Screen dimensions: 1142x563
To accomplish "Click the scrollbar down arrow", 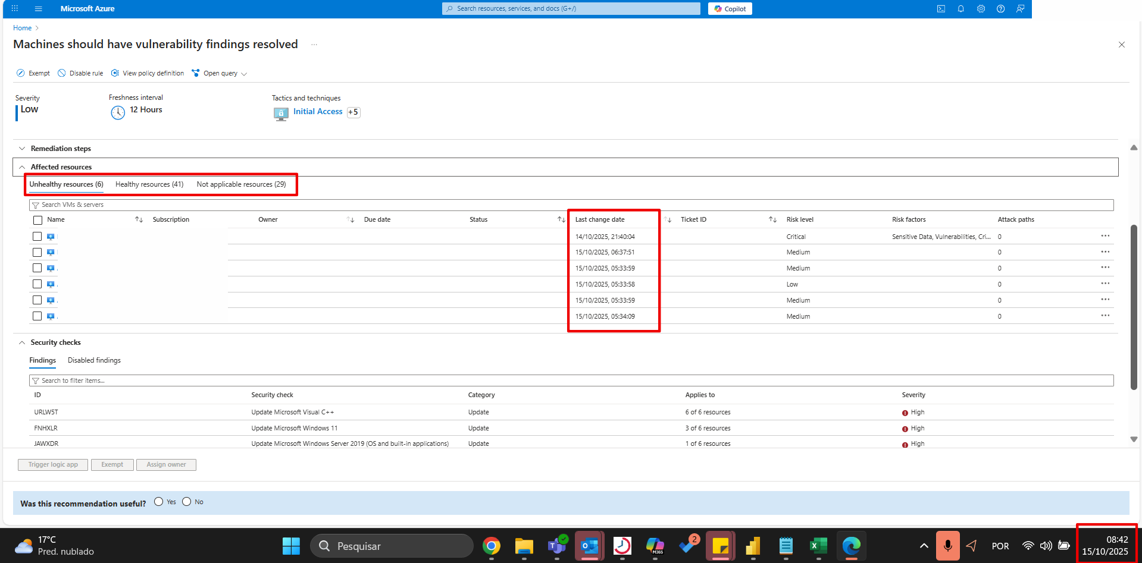I will [1134, 439].
